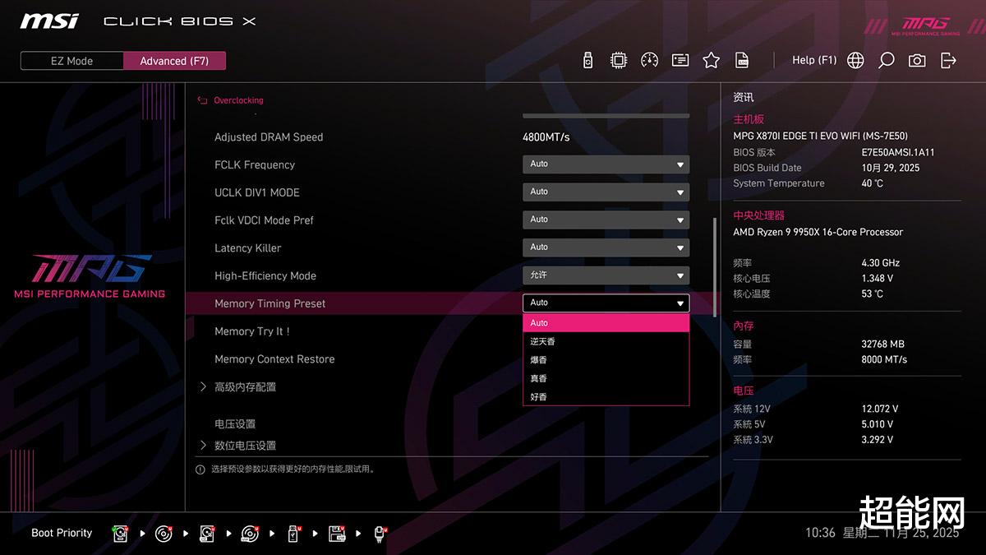The image size is (986, 555).
Task: Choose 爆香 preset option
Action: coord(606,360)
